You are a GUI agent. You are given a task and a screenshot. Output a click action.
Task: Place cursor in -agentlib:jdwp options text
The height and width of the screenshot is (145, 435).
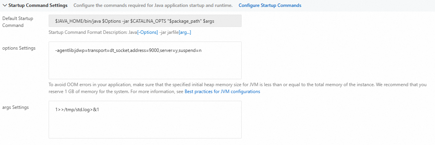pos(128,50)
